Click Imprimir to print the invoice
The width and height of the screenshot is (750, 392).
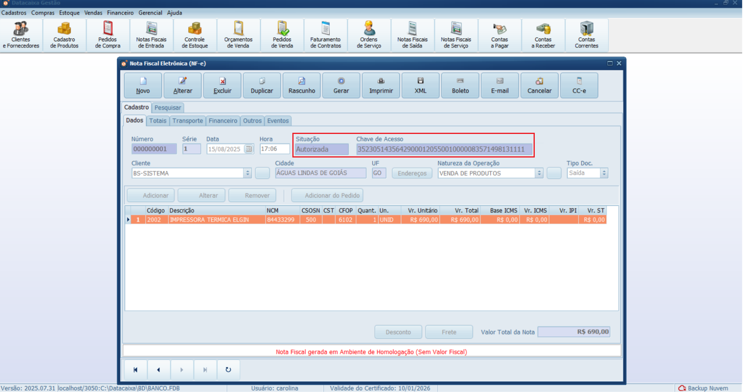point(381,85)
